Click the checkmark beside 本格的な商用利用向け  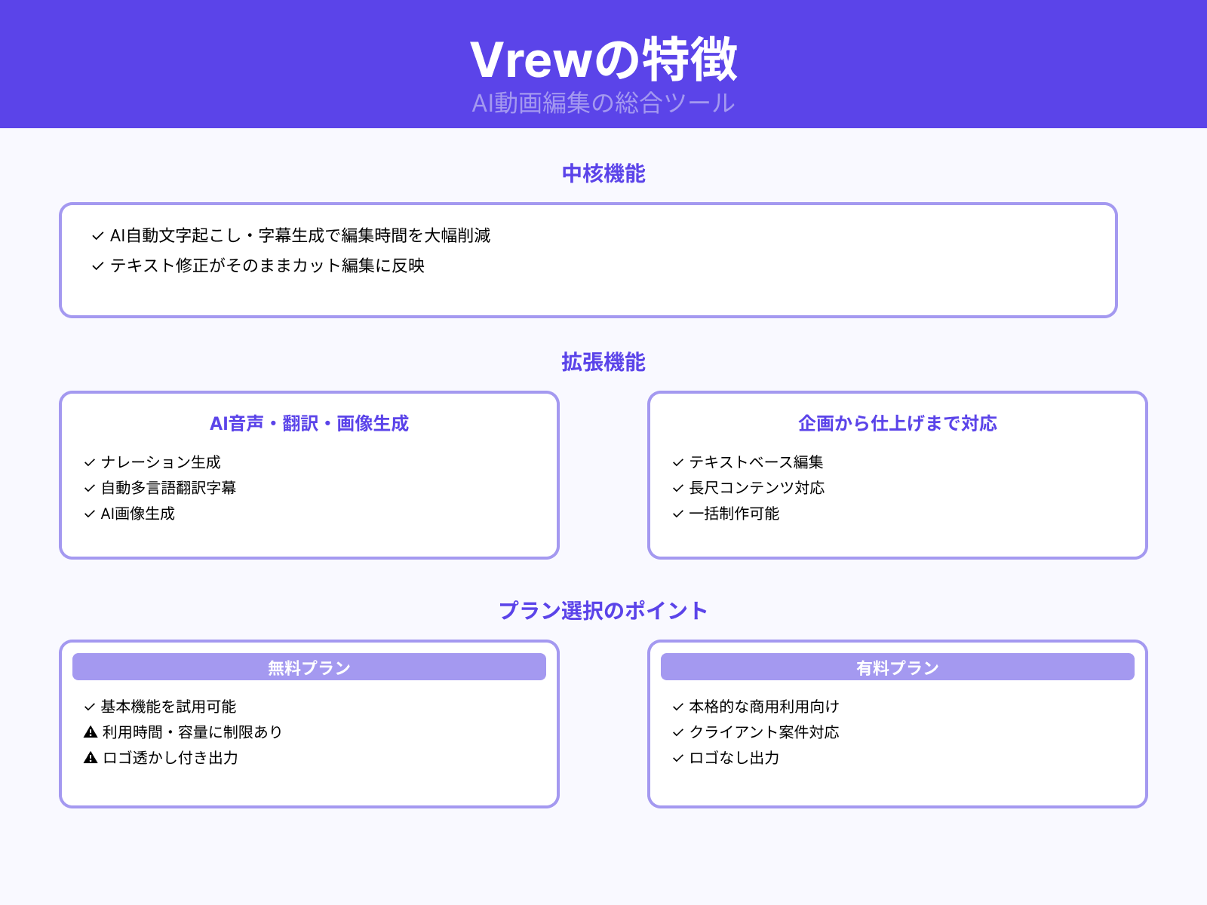[677, 707]
